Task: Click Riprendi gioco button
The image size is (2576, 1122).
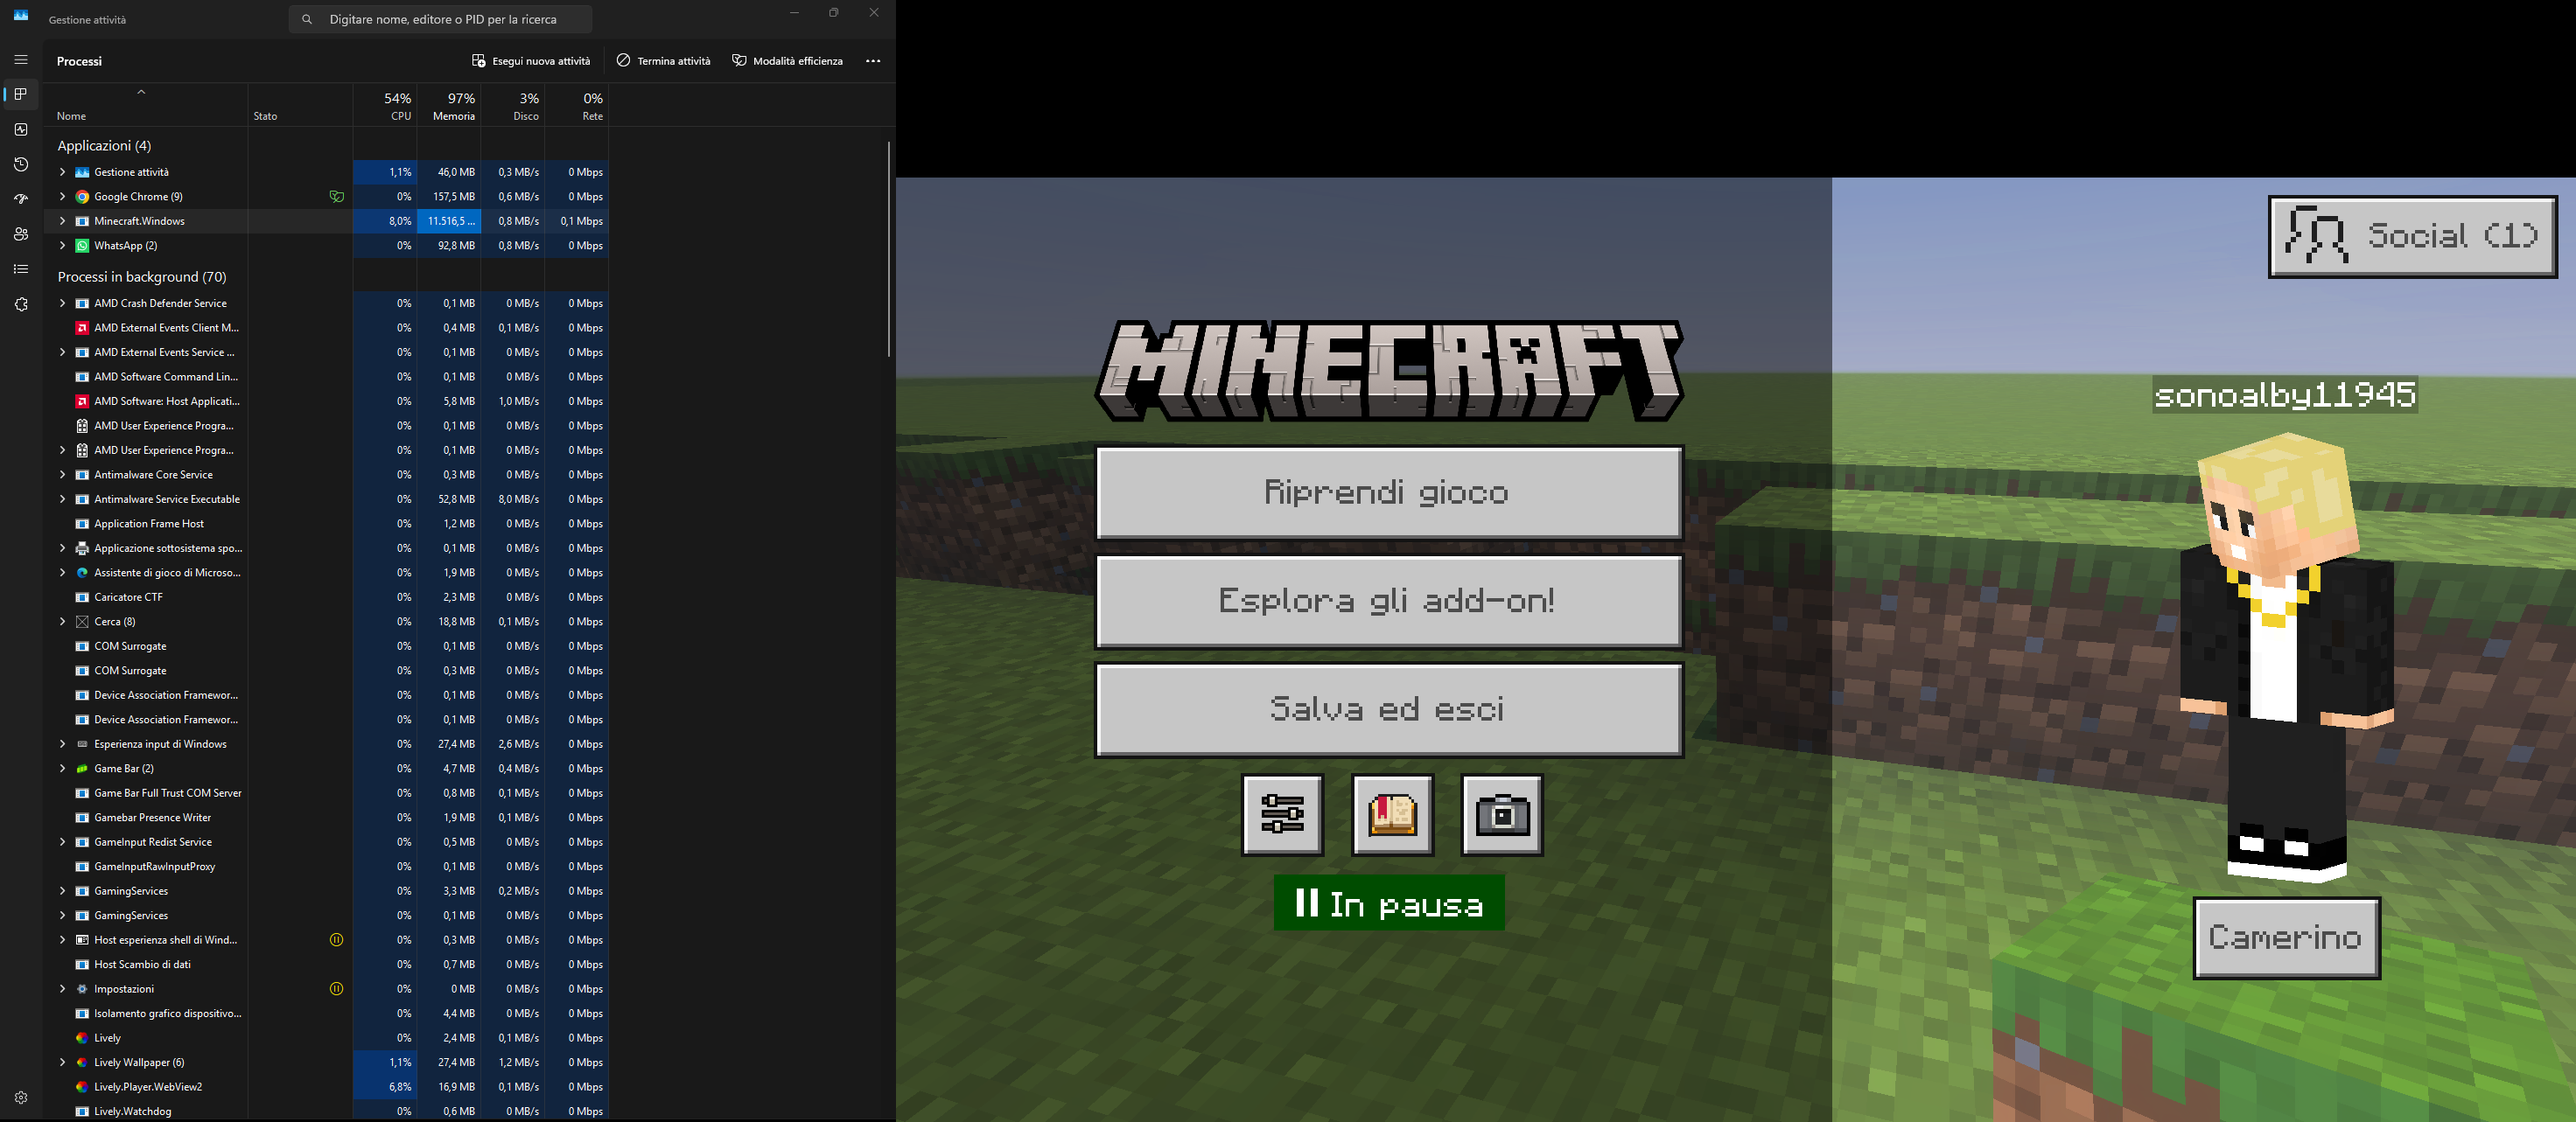Action: [1388, 492]
